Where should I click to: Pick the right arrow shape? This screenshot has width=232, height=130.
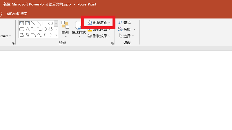45,29
